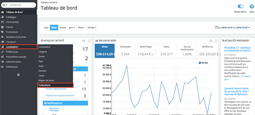Refresh the Aperçu de l'activité panel
This screenshot has height=115, width=255.
click(x=89, y=41)
